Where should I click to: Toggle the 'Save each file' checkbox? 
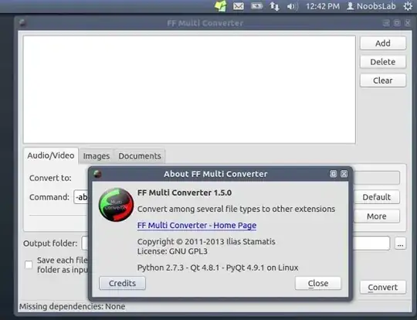pyautogui.click(x=29, y=264)
